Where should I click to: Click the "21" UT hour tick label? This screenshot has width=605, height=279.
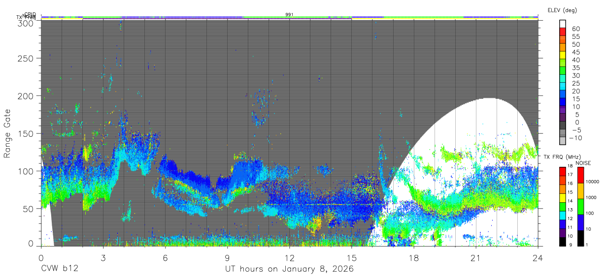(475, 258)
